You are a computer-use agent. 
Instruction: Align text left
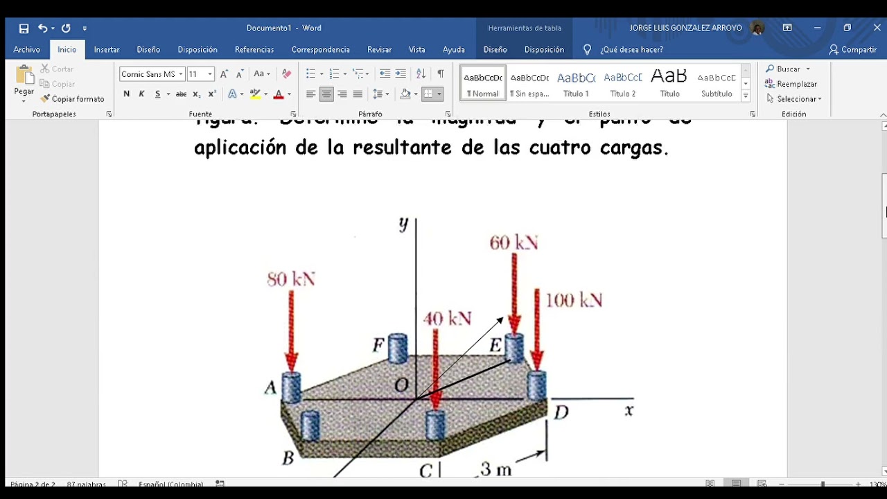coord(310,94)
